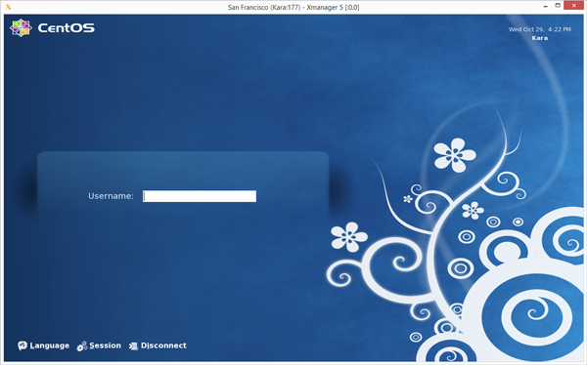587x365 pixels.
Task: Click the Disconnect icon
Action: coord(133,346)
